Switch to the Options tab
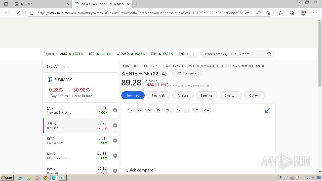322x181 pixels. (255, 95)
